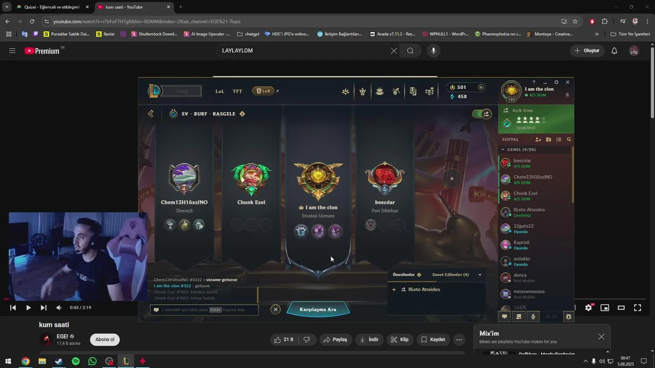Open Spotify from the Windows taskbar
The width and height of the screenshot is (655, 368).
pyautogui.click(x=76, y=361)
